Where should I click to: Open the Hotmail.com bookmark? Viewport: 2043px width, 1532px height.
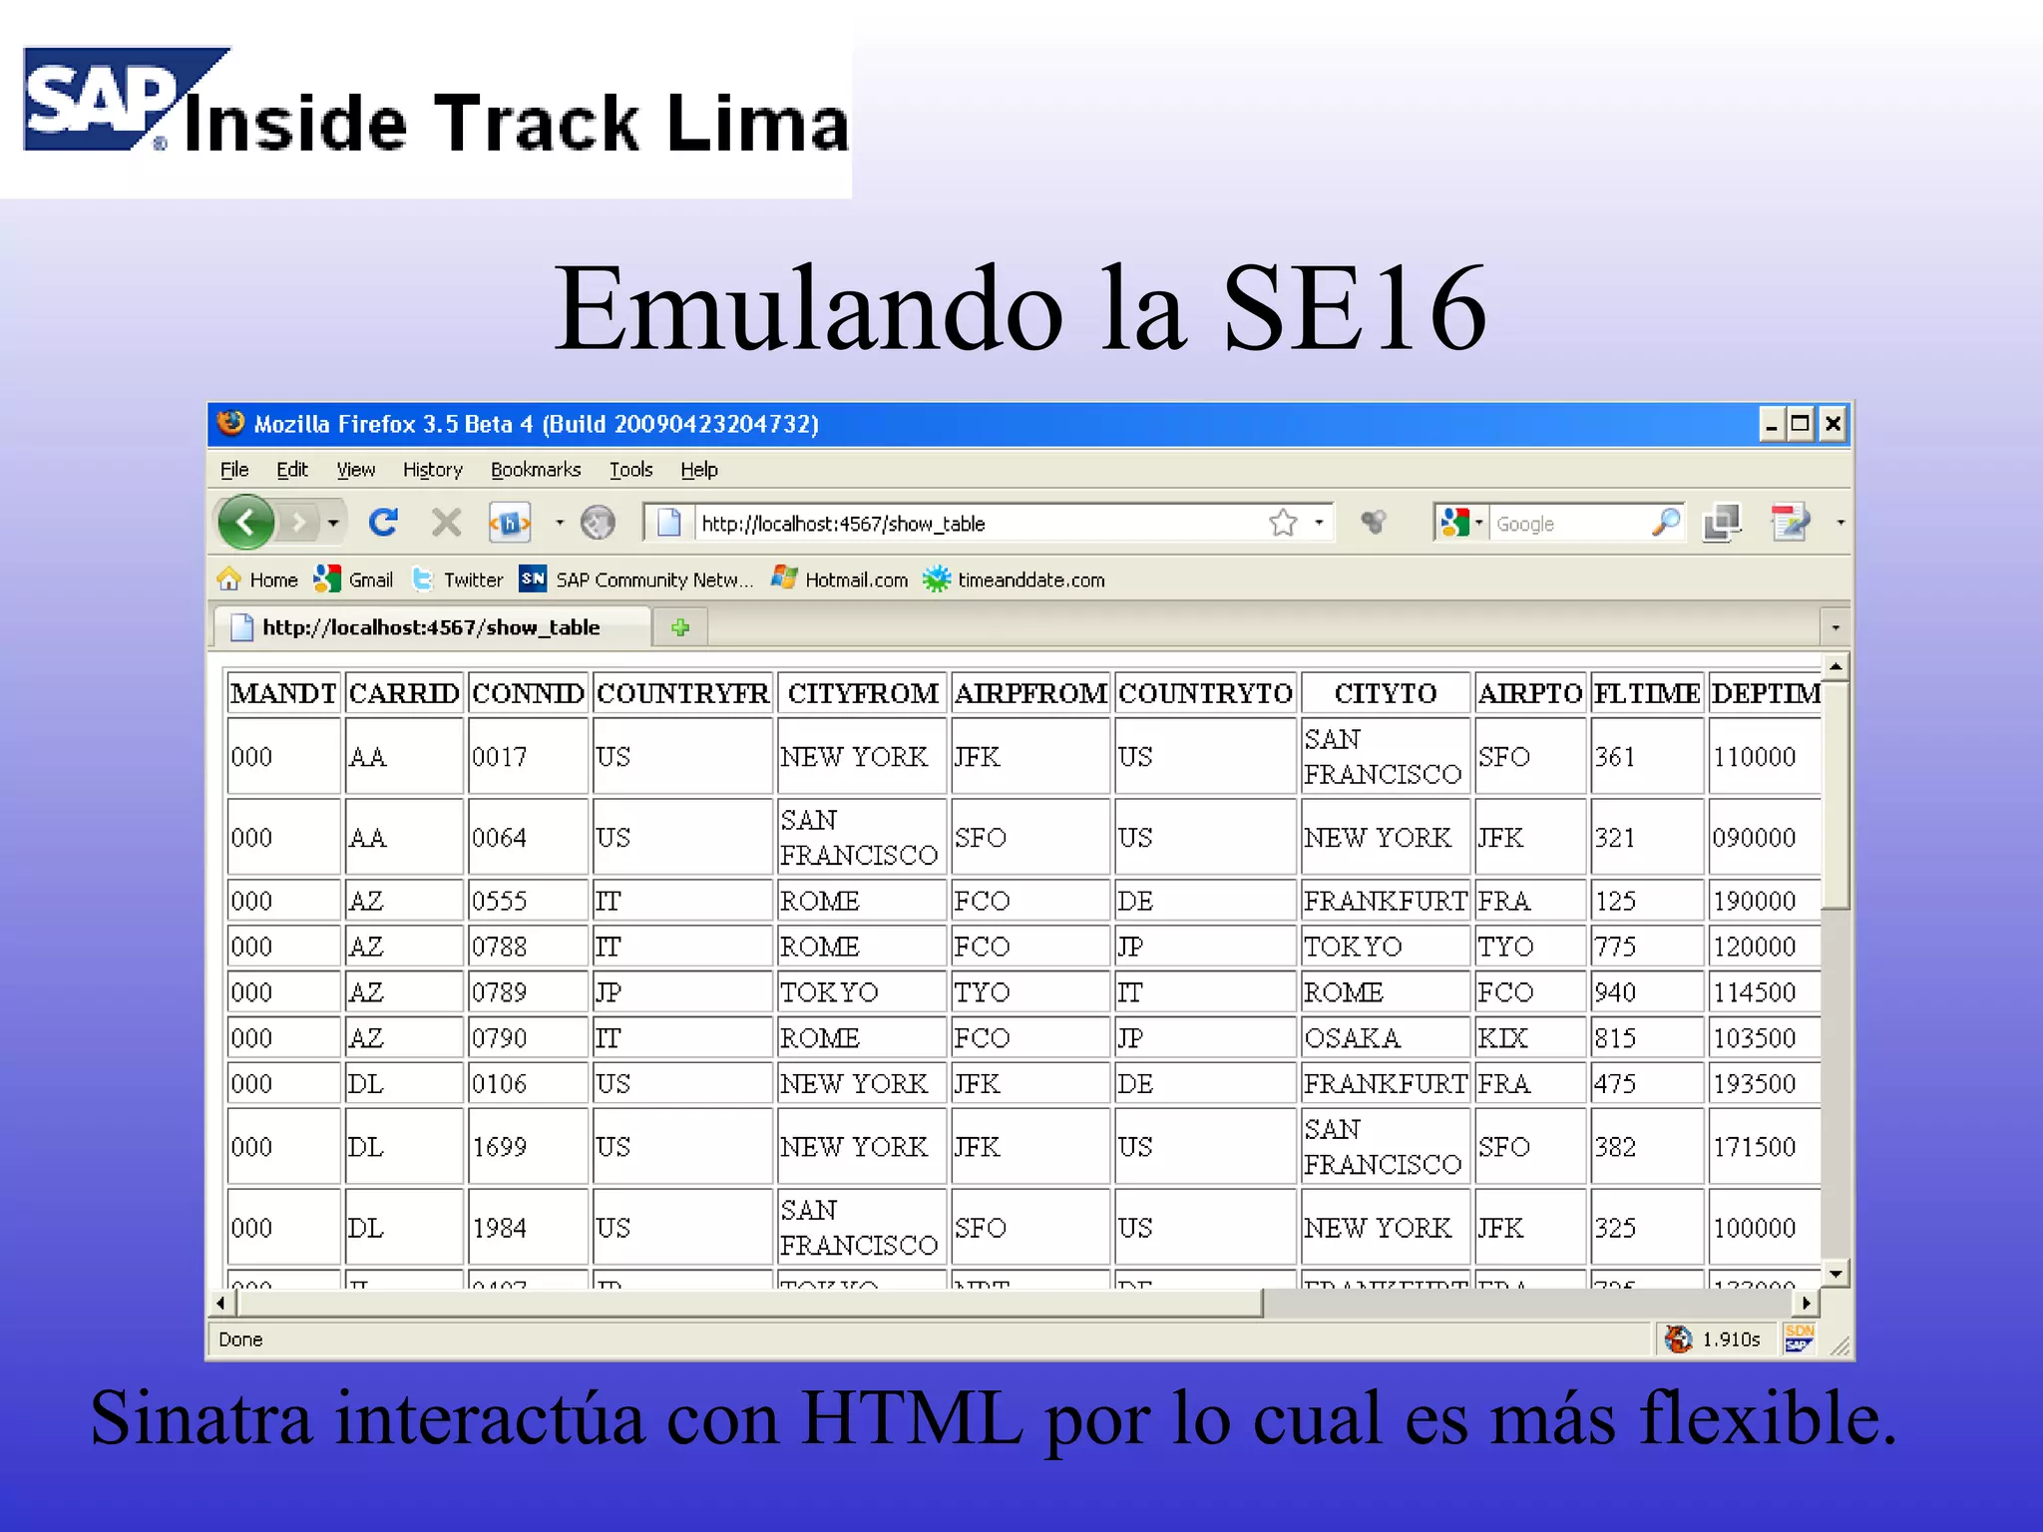(839, 579)
